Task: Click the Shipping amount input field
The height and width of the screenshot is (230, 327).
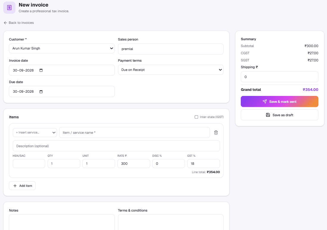Action: click(x=279, y=77)
